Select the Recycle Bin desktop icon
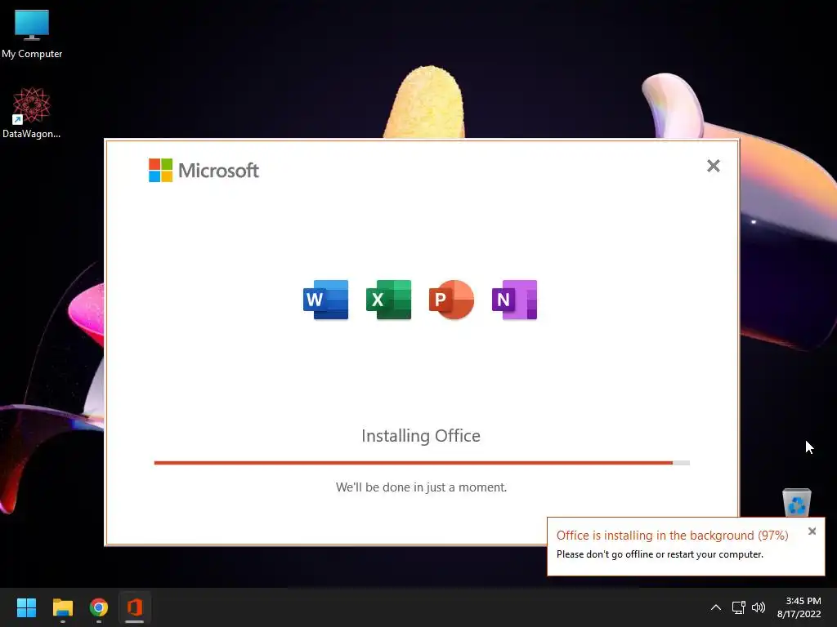Screen dimensions: 837x627 pyautogui.click(x=796, y=502)
